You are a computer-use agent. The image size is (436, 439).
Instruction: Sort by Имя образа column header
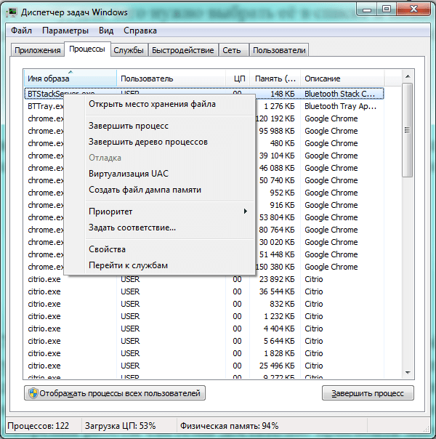(x=70, y=78)
